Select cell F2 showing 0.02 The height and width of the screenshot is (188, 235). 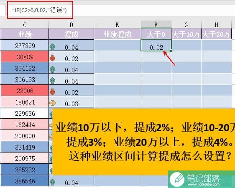click(x=156, y=45)
